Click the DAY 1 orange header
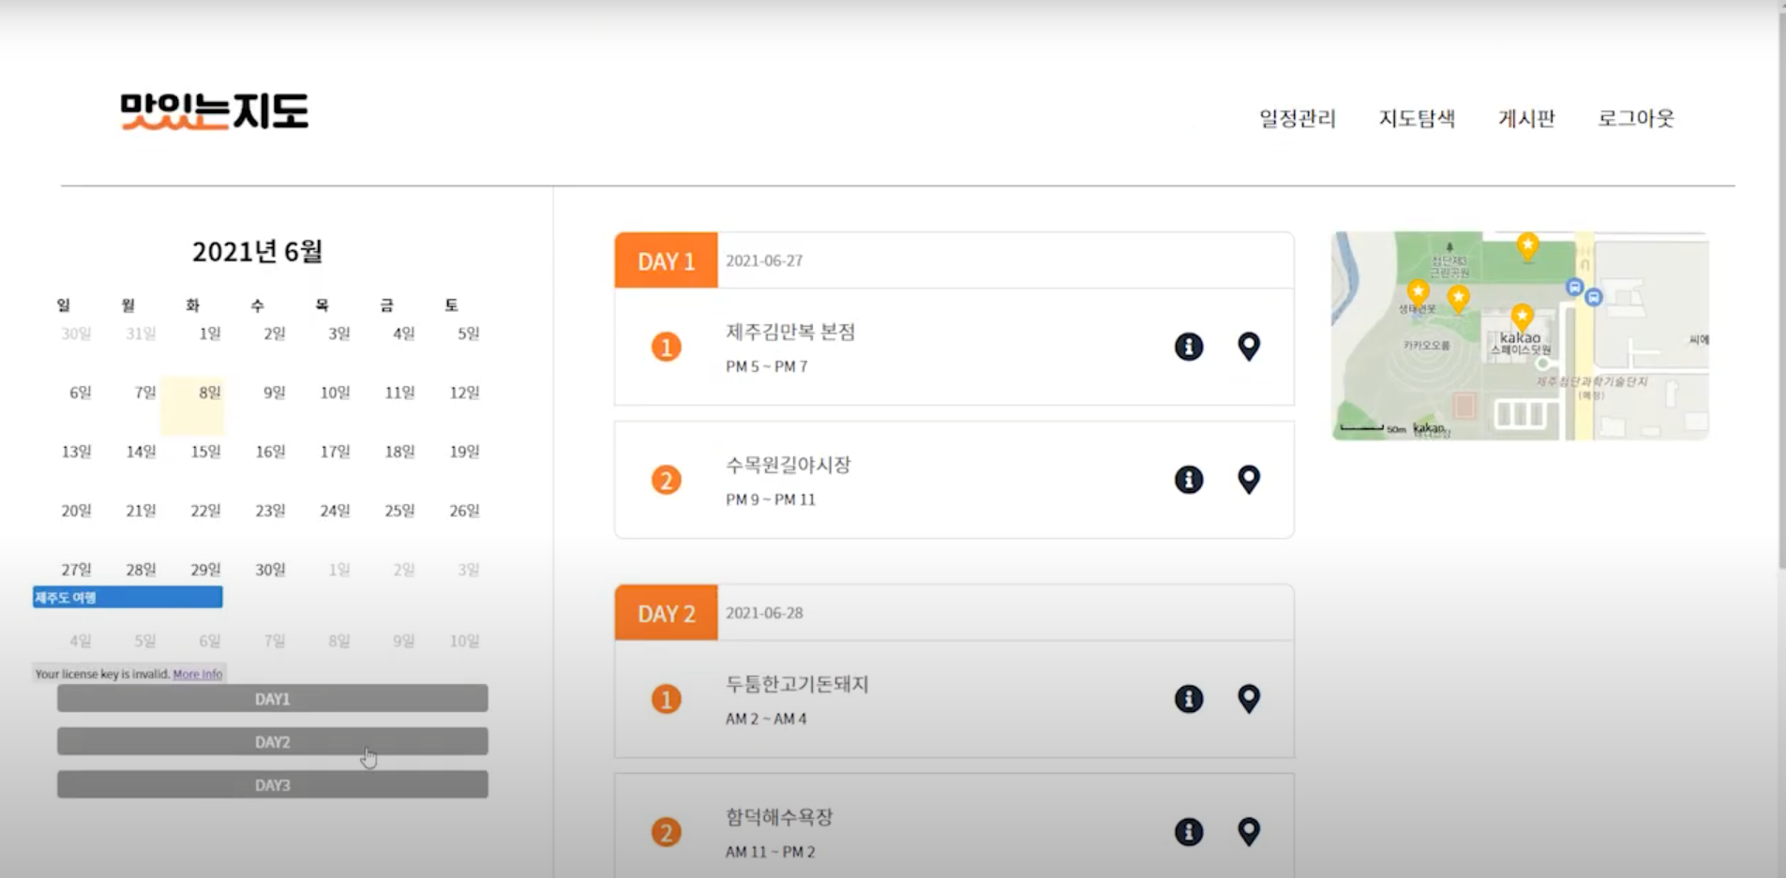Screen dimensions: 1786x878 (x=667, y=260)
